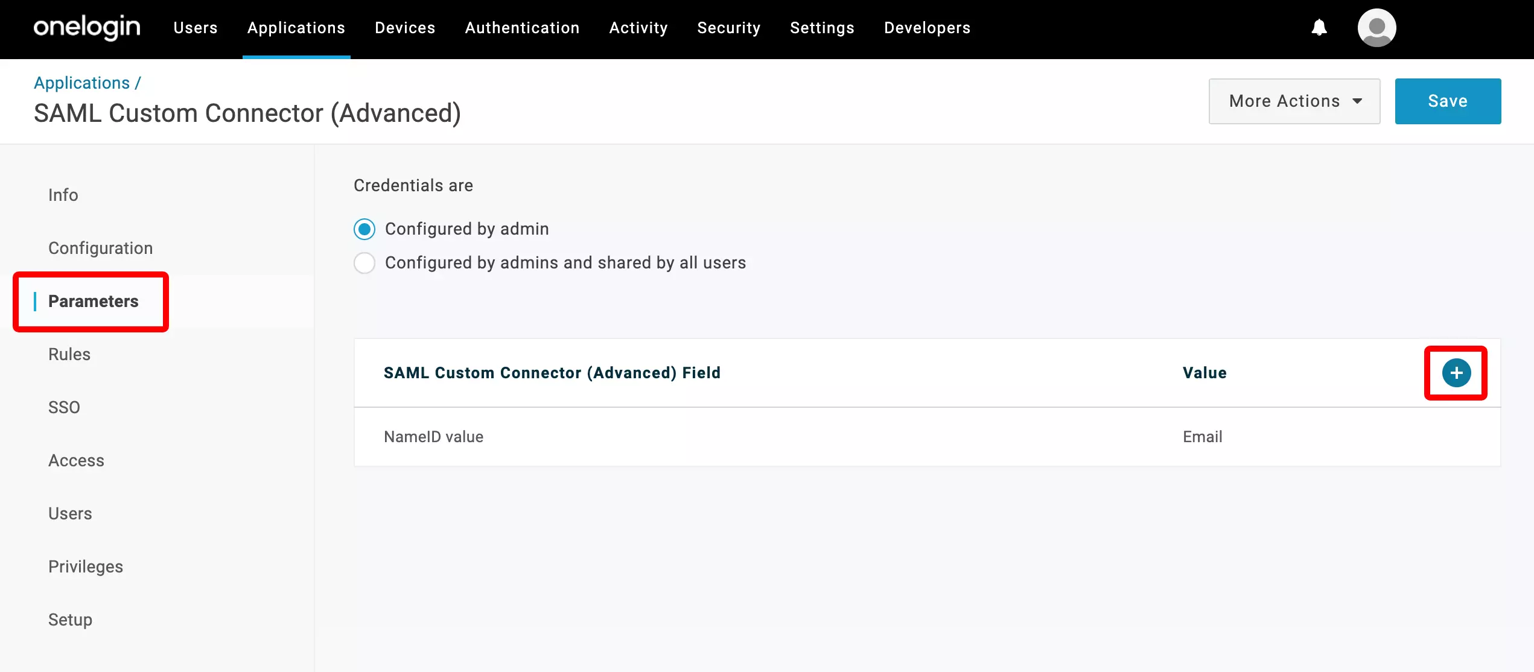Screen dimensions: 1534x672
Task: Switch to the Rules tab
Action: coord(69,355)
